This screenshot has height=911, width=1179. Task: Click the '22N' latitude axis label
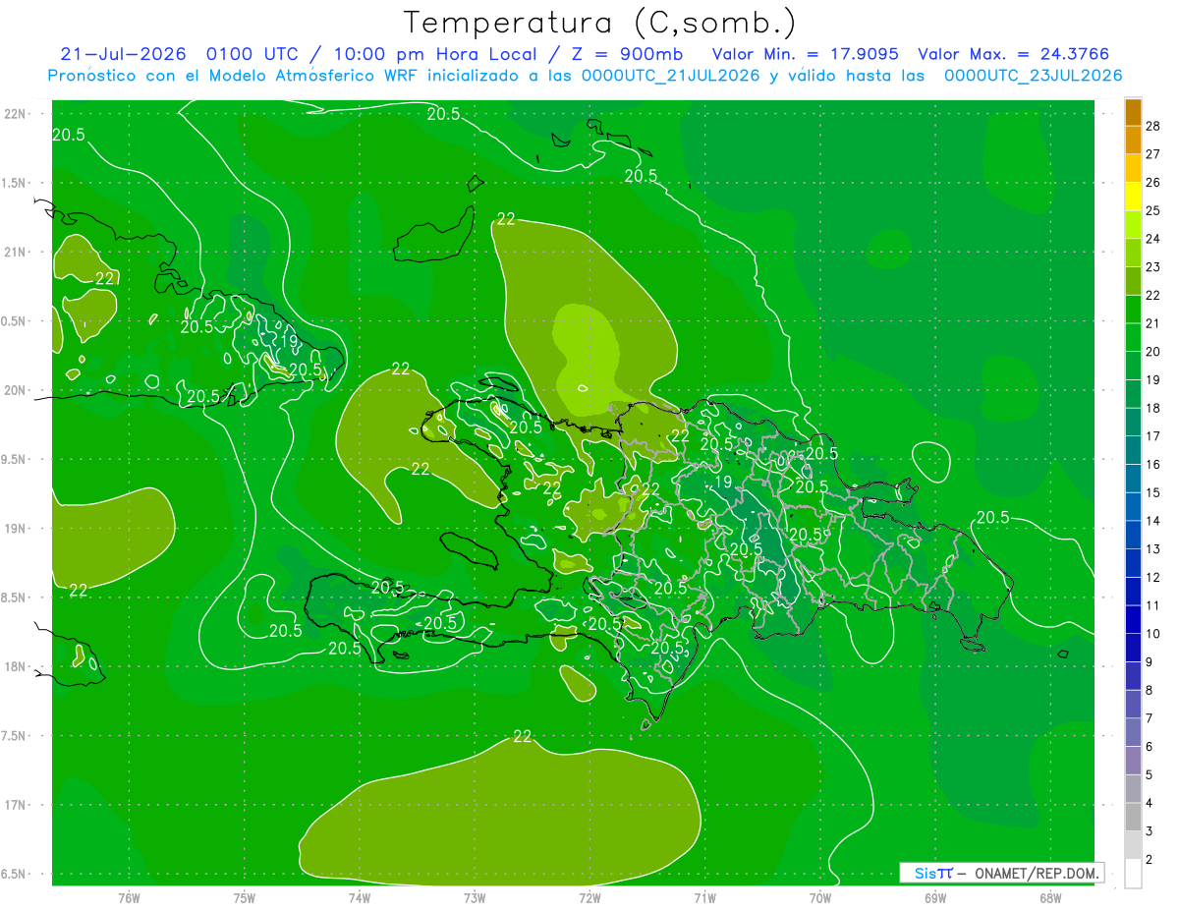coord(16,114)
